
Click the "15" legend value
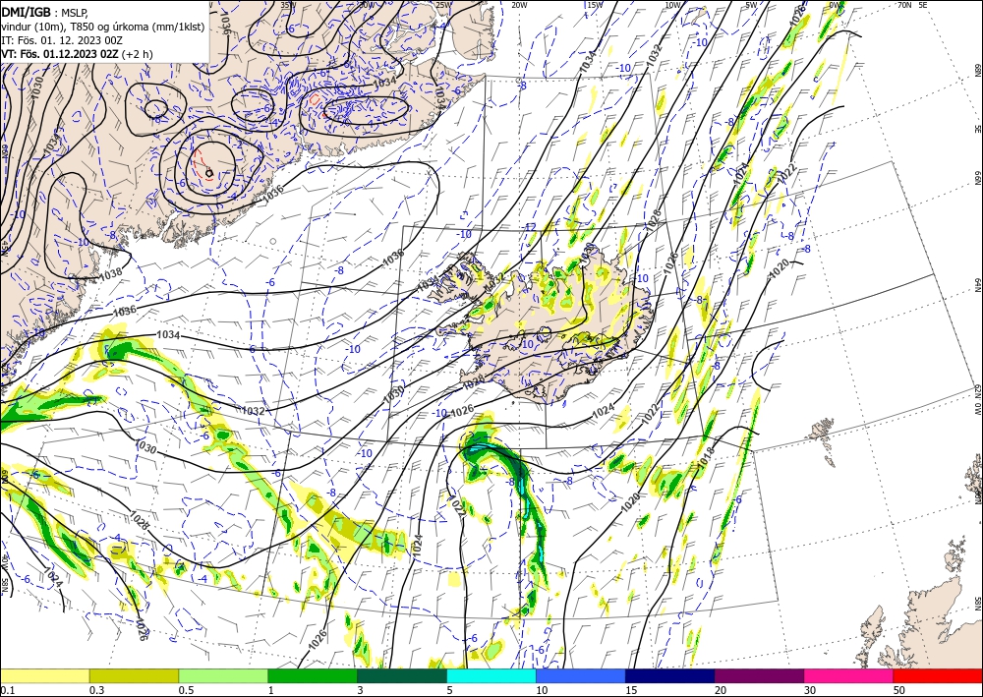click(x=631, y=690)
